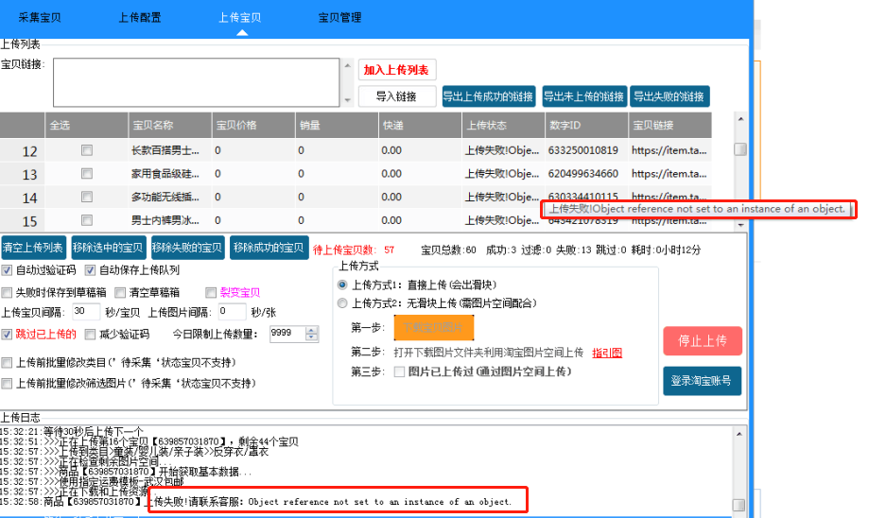Tick the checkbox for row 12
Image resolution: width=869 pixels, height=518 pixels.
(86, 150)
